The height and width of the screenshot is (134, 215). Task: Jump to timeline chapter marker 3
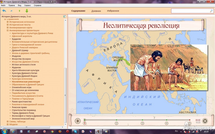142,123
